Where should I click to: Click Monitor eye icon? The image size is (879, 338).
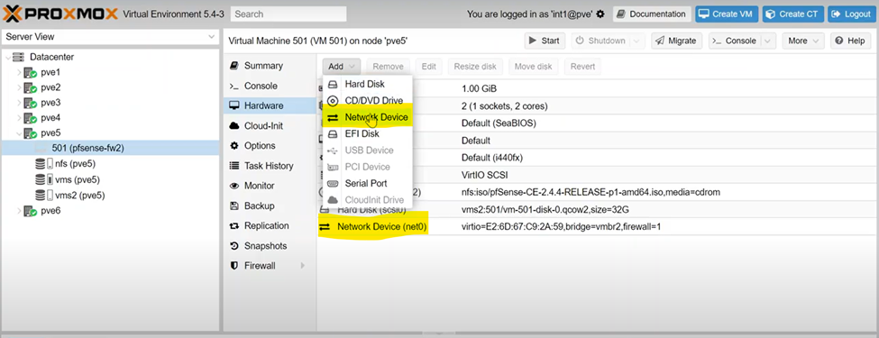(234, 186)
